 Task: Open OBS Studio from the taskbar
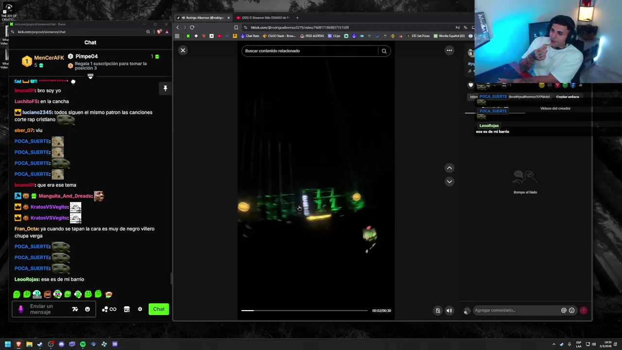[x=51, y=344]
